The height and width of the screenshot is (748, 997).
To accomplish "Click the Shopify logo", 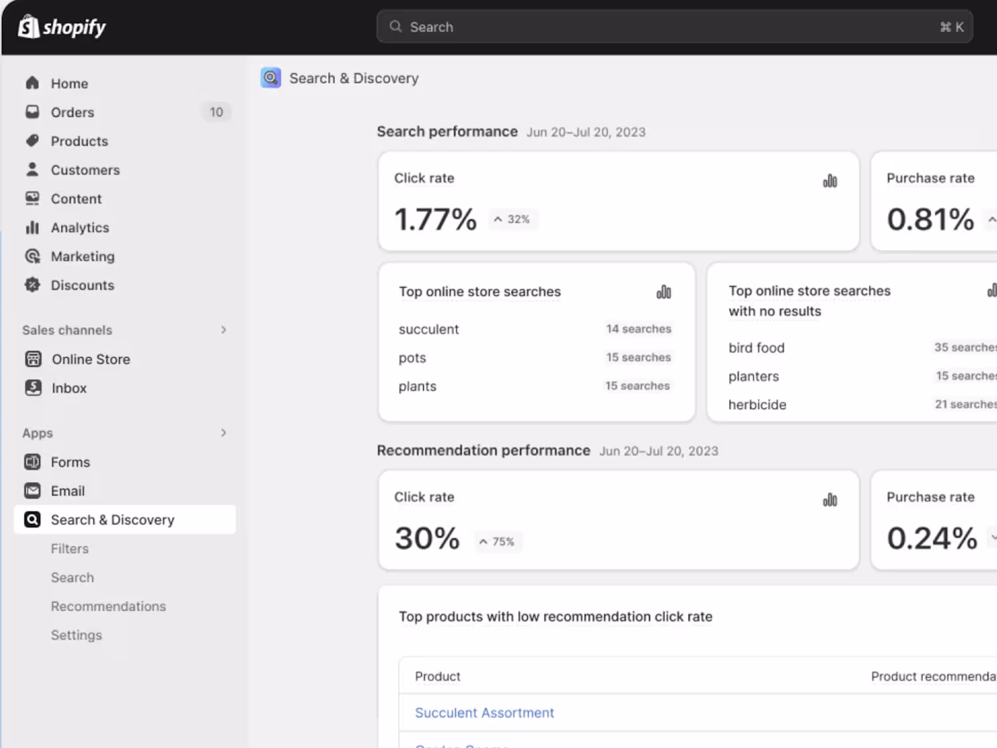I will coord(62,27).
